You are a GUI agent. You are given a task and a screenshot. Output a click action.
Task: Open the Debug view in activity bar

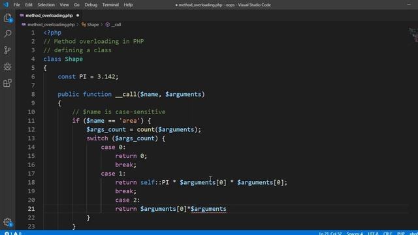click(x=7, y=67)
